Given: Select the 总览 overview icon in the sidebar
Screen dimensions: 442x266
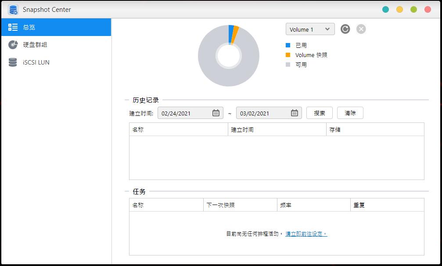Looking at the screenshot, I should click(x=13, y=27).
